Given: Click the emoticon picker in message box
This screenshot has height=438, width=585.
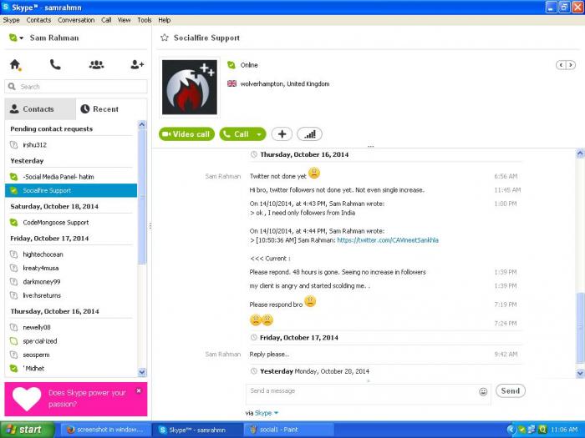Looking at the screenshot, I should (483, 391).
